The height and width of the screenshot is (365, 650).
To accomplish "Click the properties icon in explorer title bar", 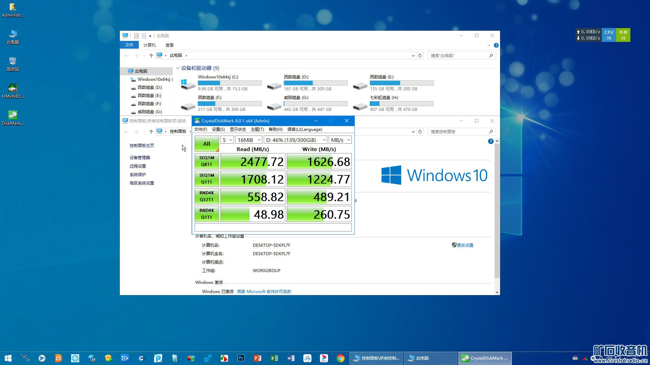I will pyautogui.click(x=136, y=35).
